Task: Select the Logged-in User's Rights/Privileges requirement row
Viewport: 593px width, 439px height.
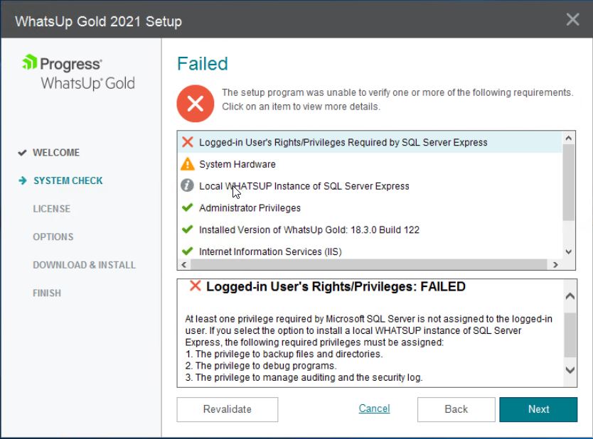Action: click(x=370, y=142)
